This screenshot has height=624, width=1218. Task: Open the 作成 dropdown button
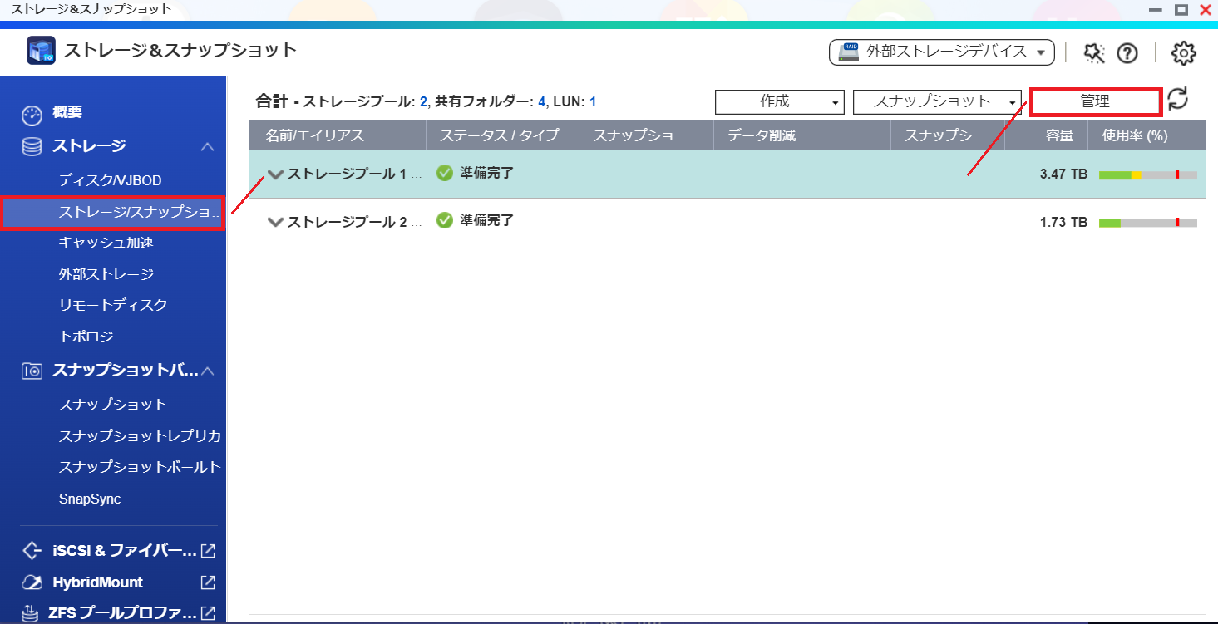pyautogui.click(x=780, y=101)
